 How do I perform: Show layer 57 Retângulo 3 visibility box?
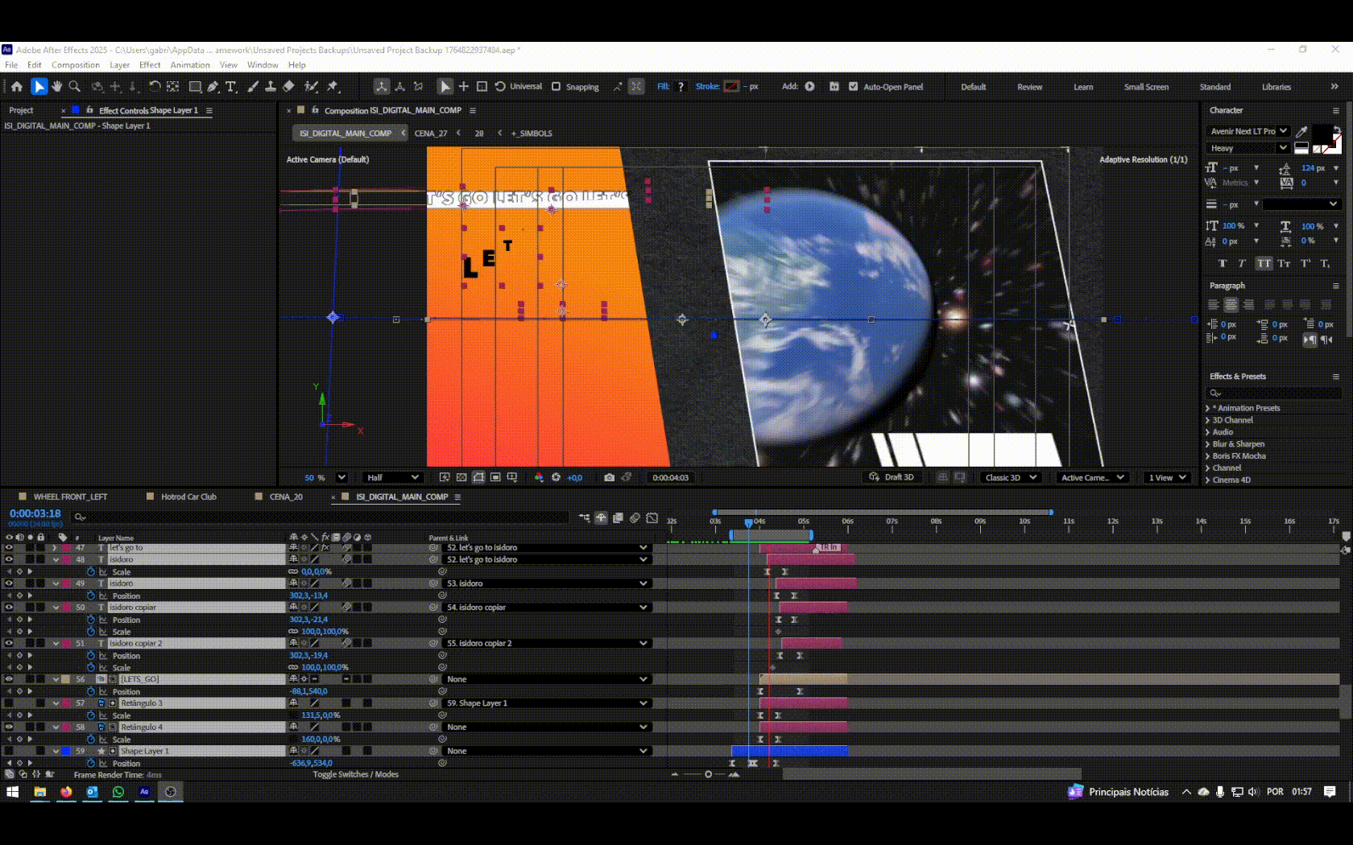click(9, 703)
